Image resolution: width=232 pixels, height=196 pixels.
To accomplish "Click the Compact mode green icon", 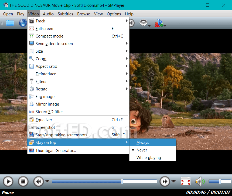I will point(32,36).
